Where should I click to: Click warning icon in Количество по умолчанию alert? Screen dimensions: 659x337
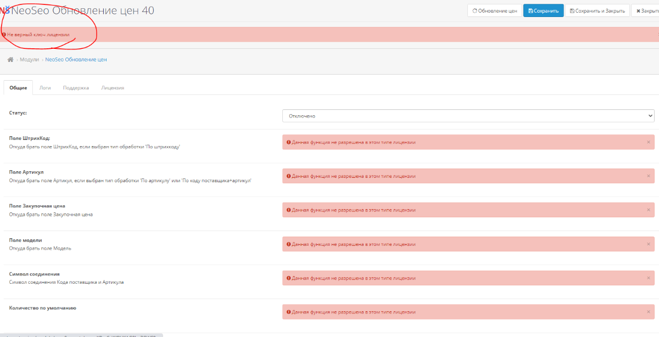(288, 312)
